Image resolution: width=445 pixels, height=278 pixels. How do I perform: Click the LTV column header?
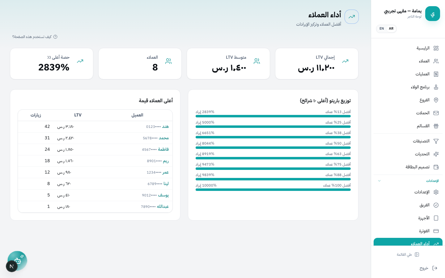(78, 115)
